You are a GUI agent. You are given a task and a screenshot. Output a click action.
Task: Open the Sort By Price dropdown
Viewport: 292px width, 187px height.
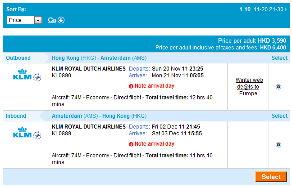38,20
